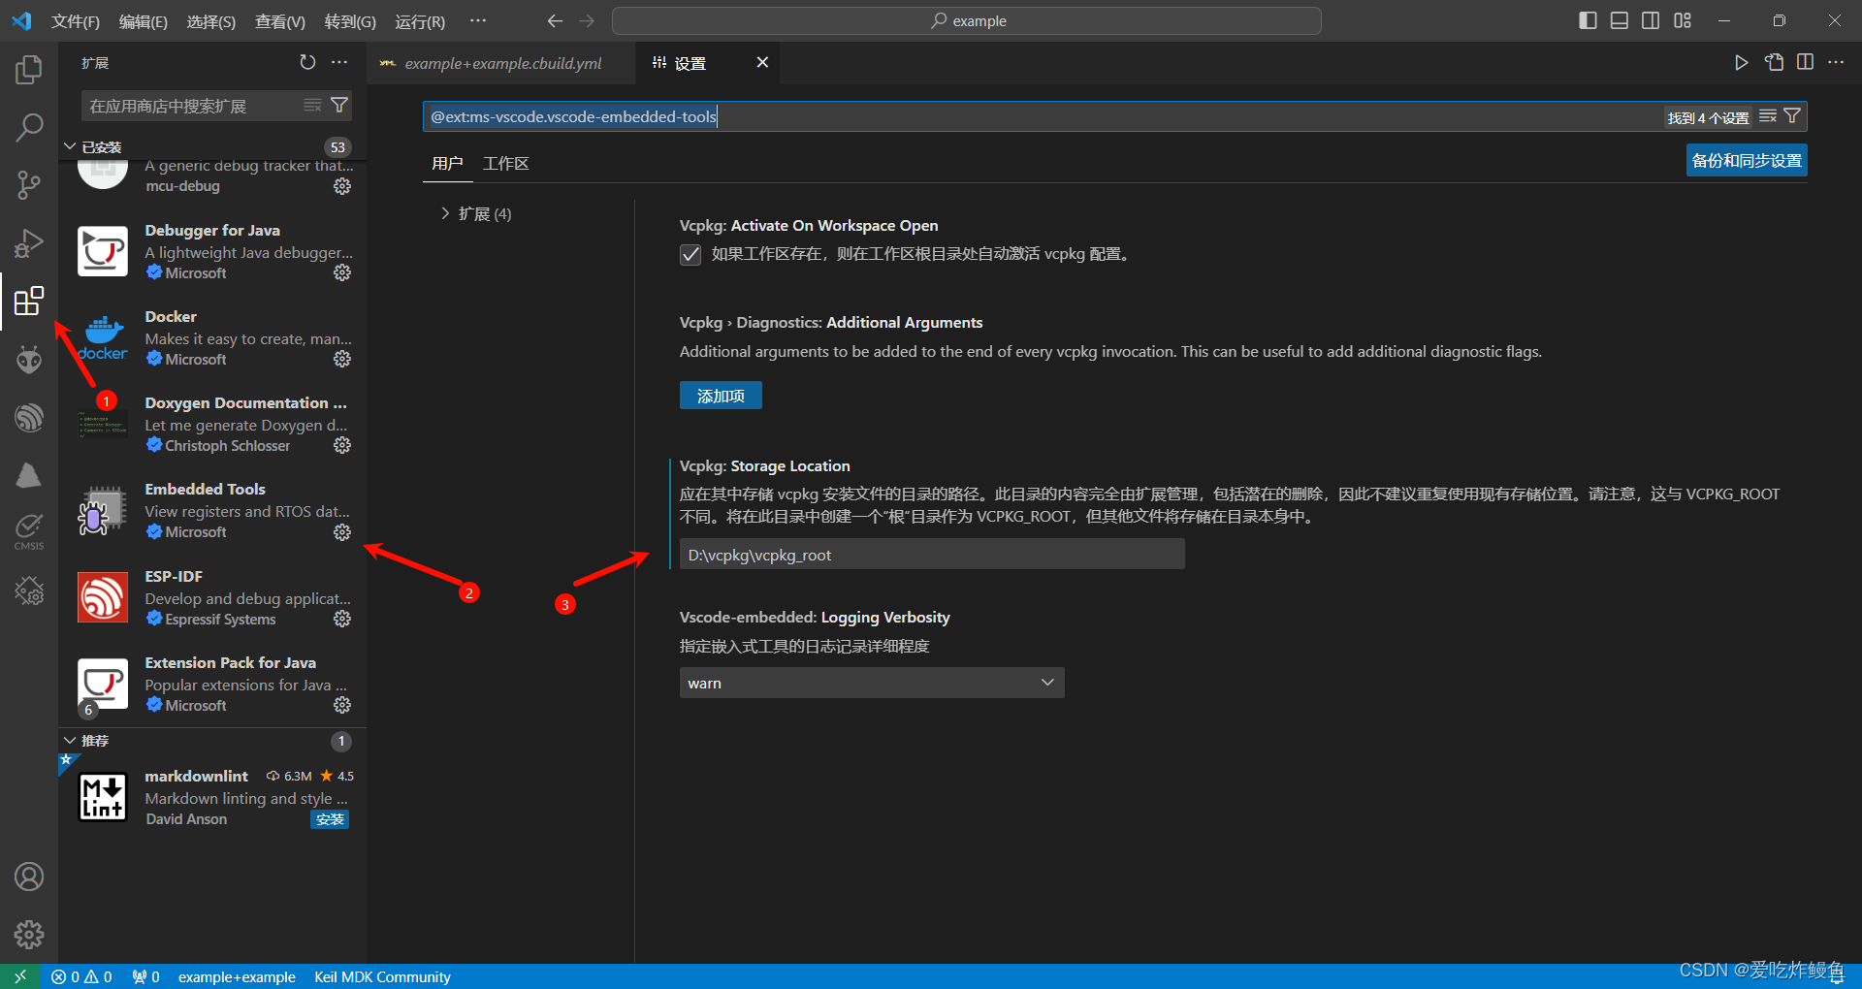Install the markdownlint extension
The image size is (1862, 989).
[330, 819]
